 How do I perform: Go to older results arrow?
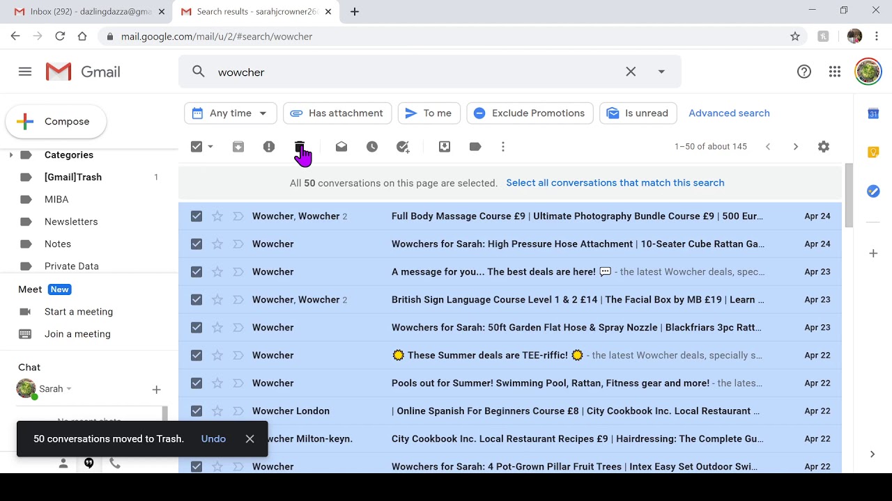796,147
